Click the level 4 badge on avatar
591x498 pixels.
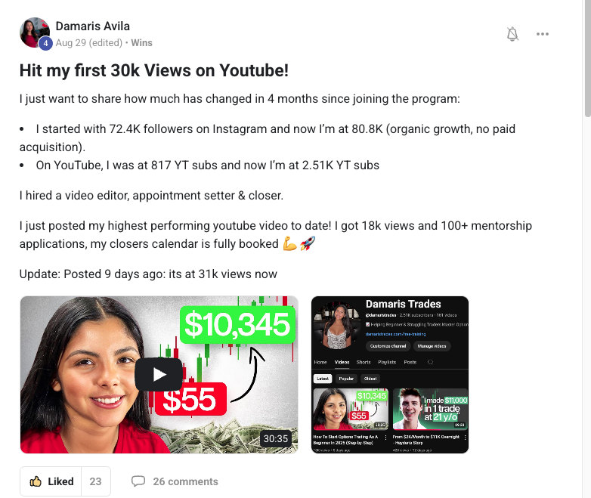point(45,43)
